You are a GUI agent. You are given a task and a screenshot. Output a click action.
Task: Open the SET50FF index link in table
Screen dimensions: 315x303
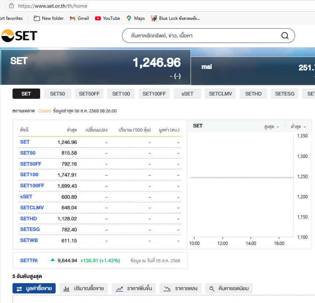[x=31, y=164]
